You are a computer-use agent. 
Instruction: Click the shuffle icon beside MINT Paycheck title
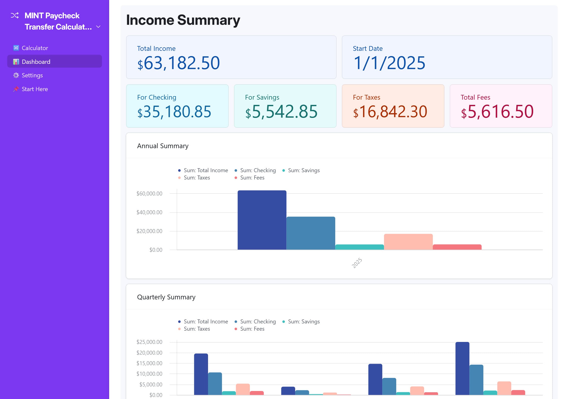(x=15, y=16)
